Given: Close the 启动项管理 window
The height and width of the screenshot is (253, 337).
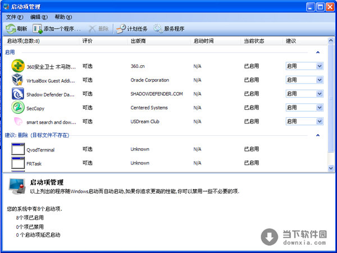Looking at the screenshot, I should pos(330,7).
